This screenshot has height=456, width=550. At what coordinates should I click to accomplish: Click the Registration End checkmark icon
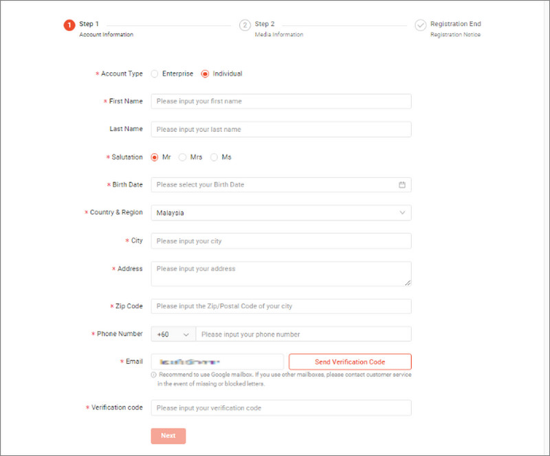(421, 25)
